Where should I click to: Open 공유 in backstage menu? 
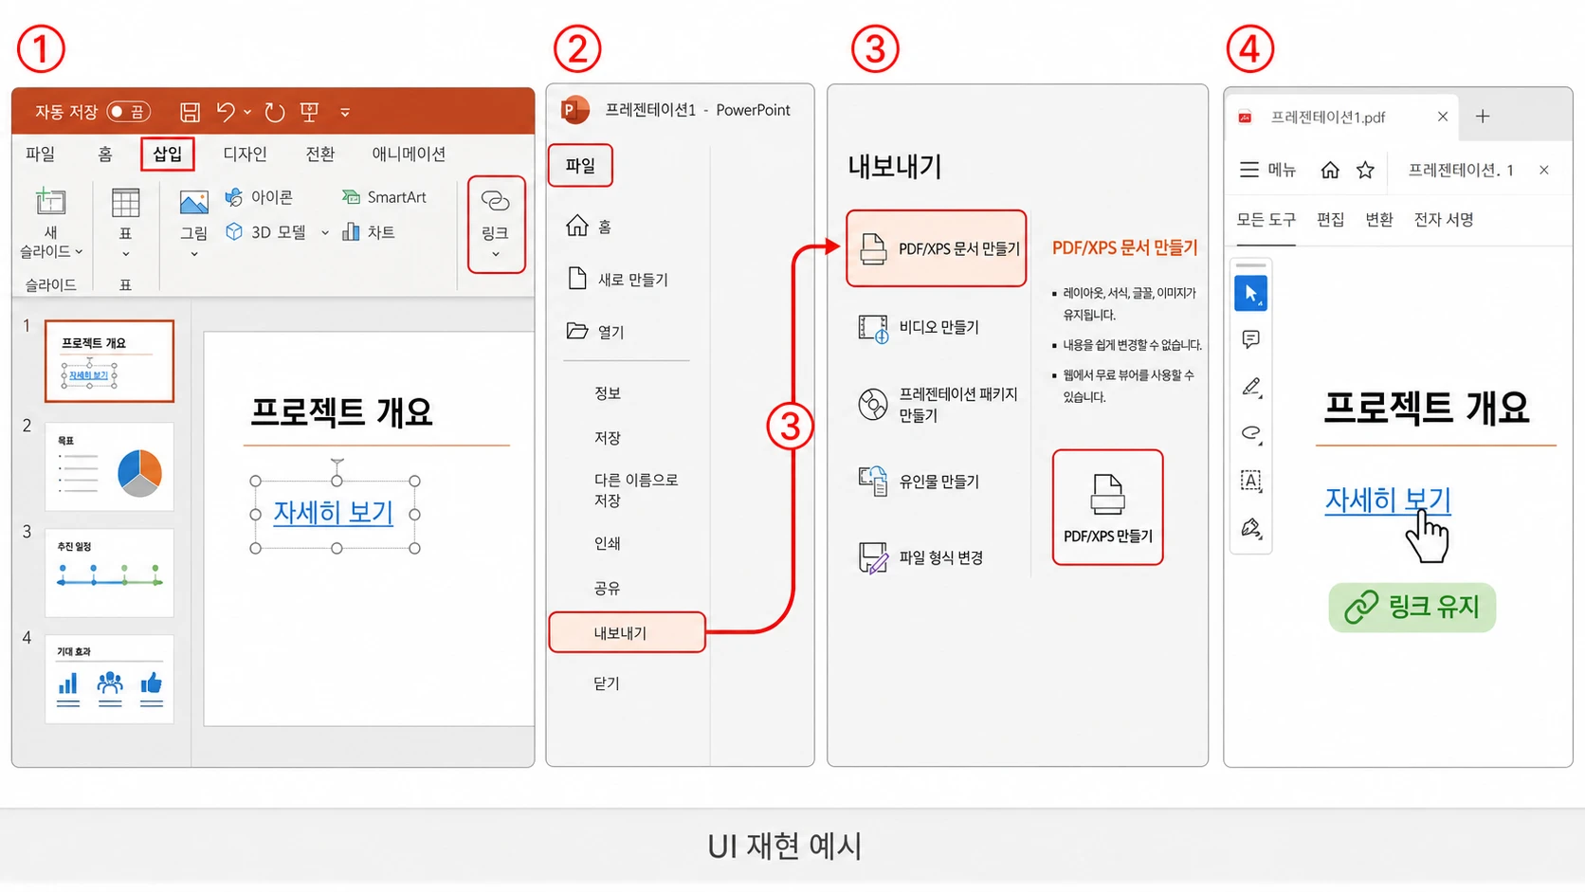tap(608, 588)
